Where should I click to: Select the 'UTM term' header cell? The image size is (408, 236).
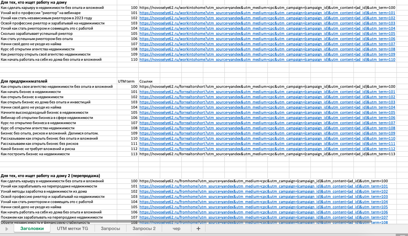tap(128, 82)
